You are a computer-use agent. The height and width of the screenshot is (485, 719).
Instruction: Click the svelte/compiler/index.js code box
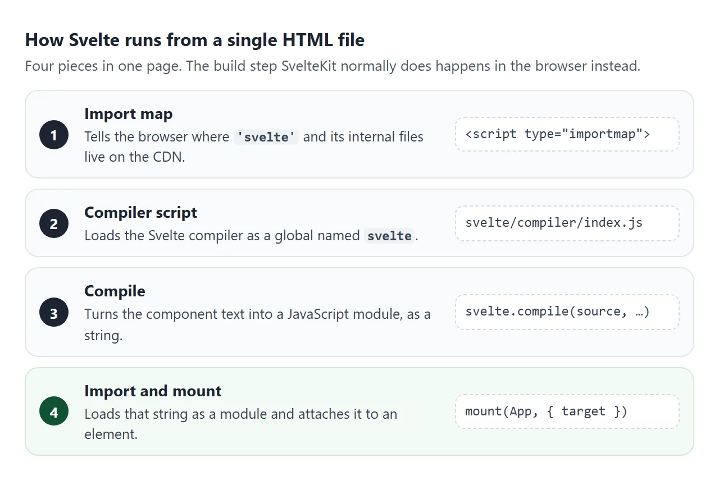567,223
